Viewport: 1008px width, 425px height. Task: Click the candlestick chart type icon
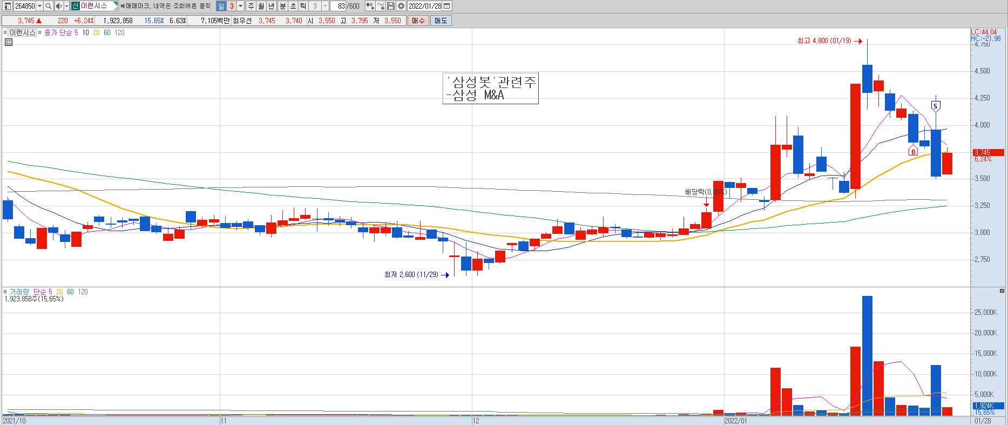pos(370,6)
